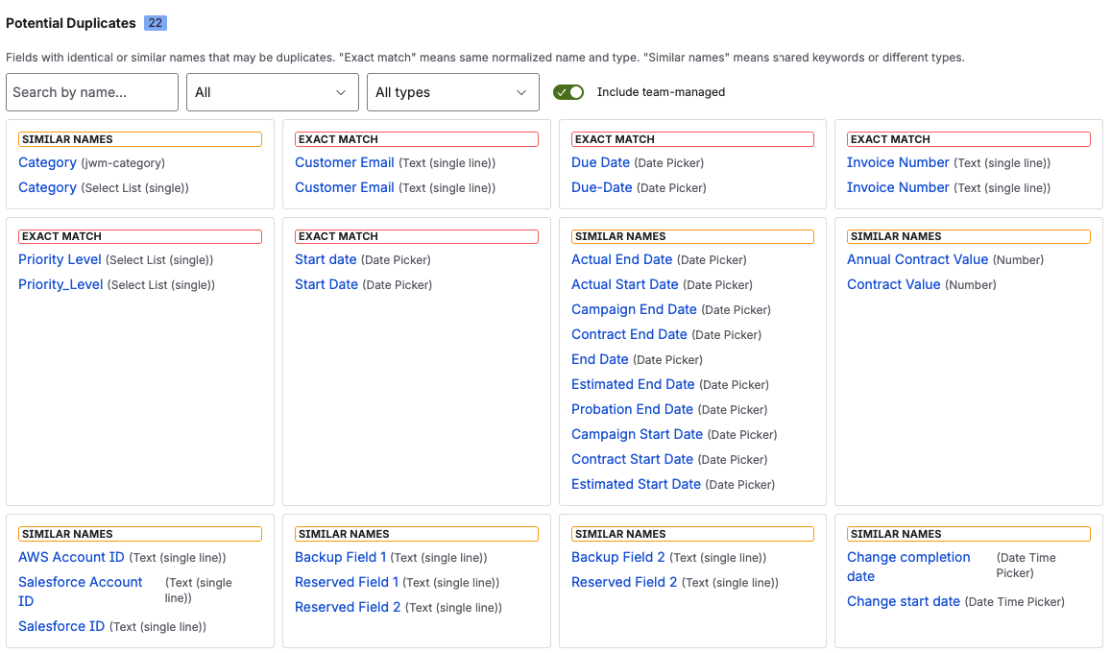Open AWS Account ID field
Screen dimensions: 1111x653
pos(71,557)
